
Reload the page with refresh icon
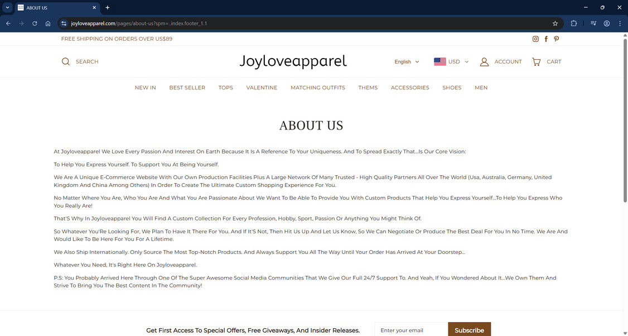(35, 23)
